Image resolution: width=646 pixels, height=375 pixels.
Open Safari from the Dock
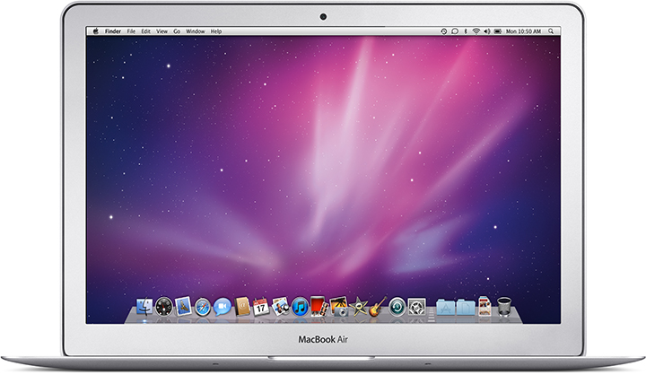(x=202, y=306)
